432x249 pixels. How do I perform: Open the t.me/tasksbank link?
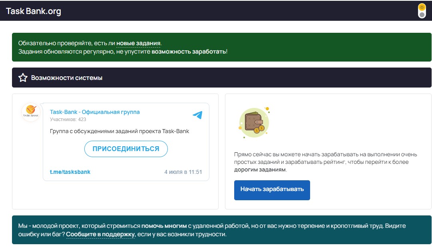70,172
